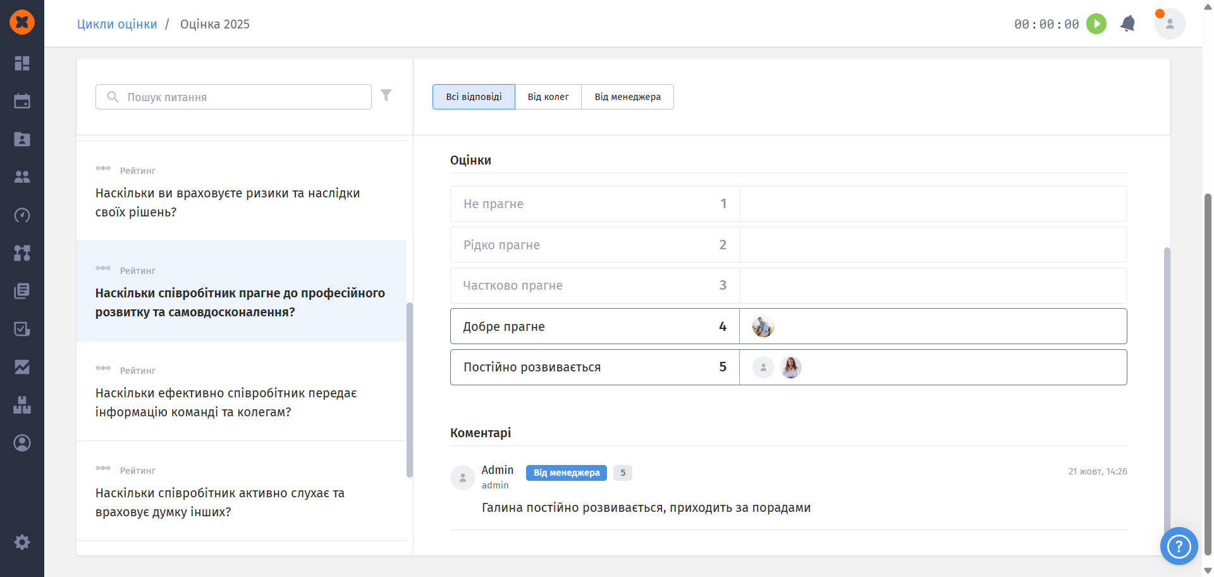
Task: Open the stacked blocks icon in sidebar
Action: [x=22, y=405]
